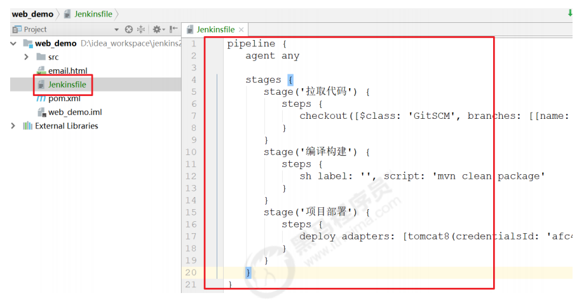
Task: Click the Jenkinsfile file icon in tree
Action: pyautogui.click(x=41, y=85)
